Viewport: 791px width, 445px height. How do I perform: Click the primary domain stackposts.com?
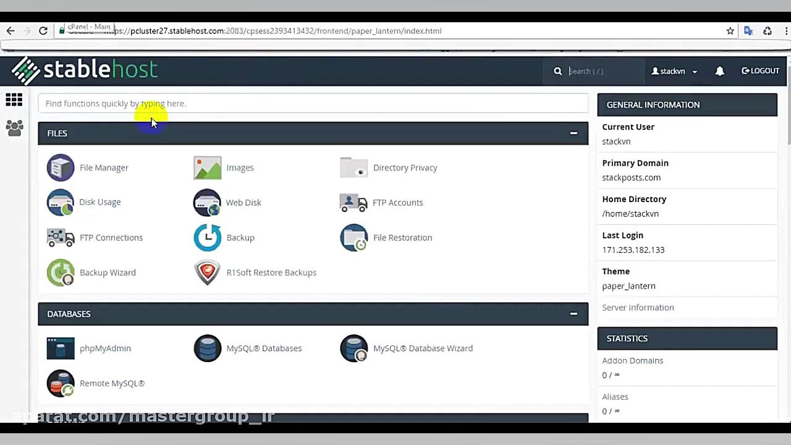631,177
